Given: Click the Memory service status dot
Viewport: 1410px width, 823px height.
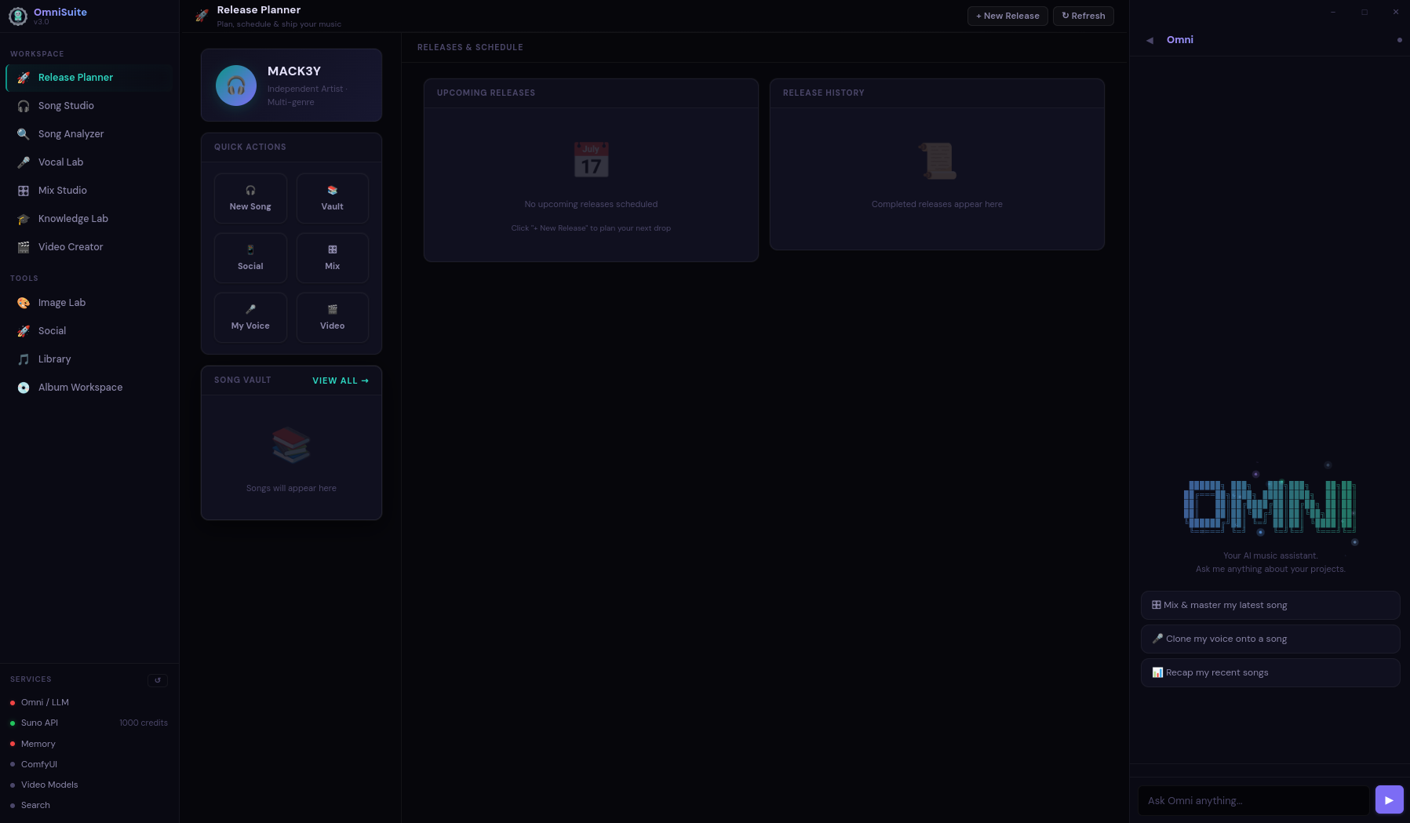Looking at the screenshot, I should [x=13, y=744].
